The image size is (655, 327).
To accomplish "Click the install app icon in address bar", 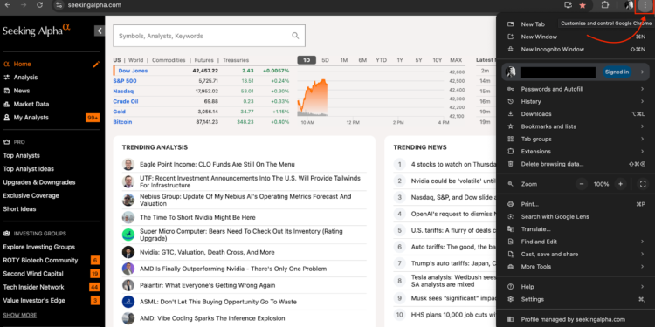I will click(x=568, y=5).
